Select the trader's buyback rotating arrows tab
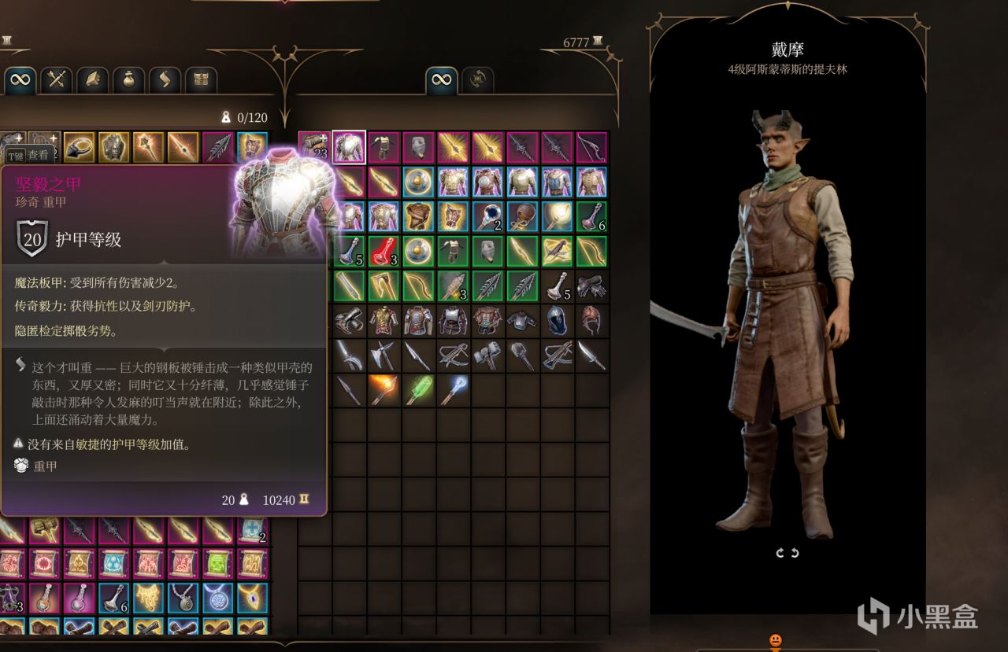This screenshot has width=1008, height=652. (x=478, y=79)
